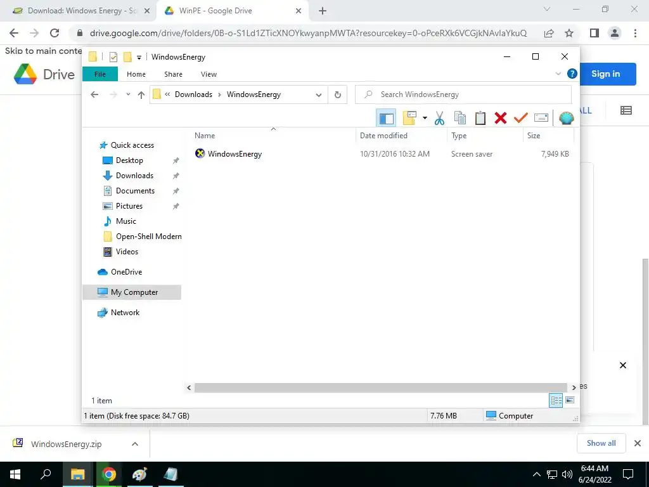Viewport: 649px width, 487px height.
Task: Click the folder options toolbar icon
Action: pyautogui.click(x=409, y=119)
